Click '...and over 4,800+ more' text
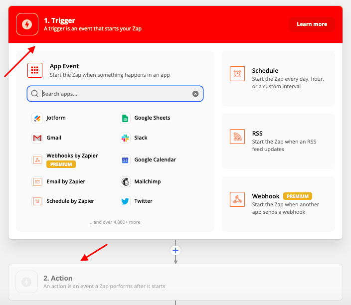 115,222
